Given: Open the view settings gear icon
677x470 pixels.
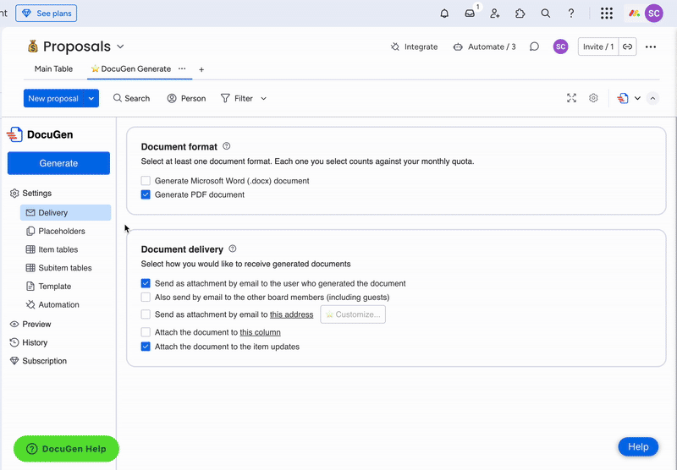Looking at the screenshot, I should pos(593,98).
